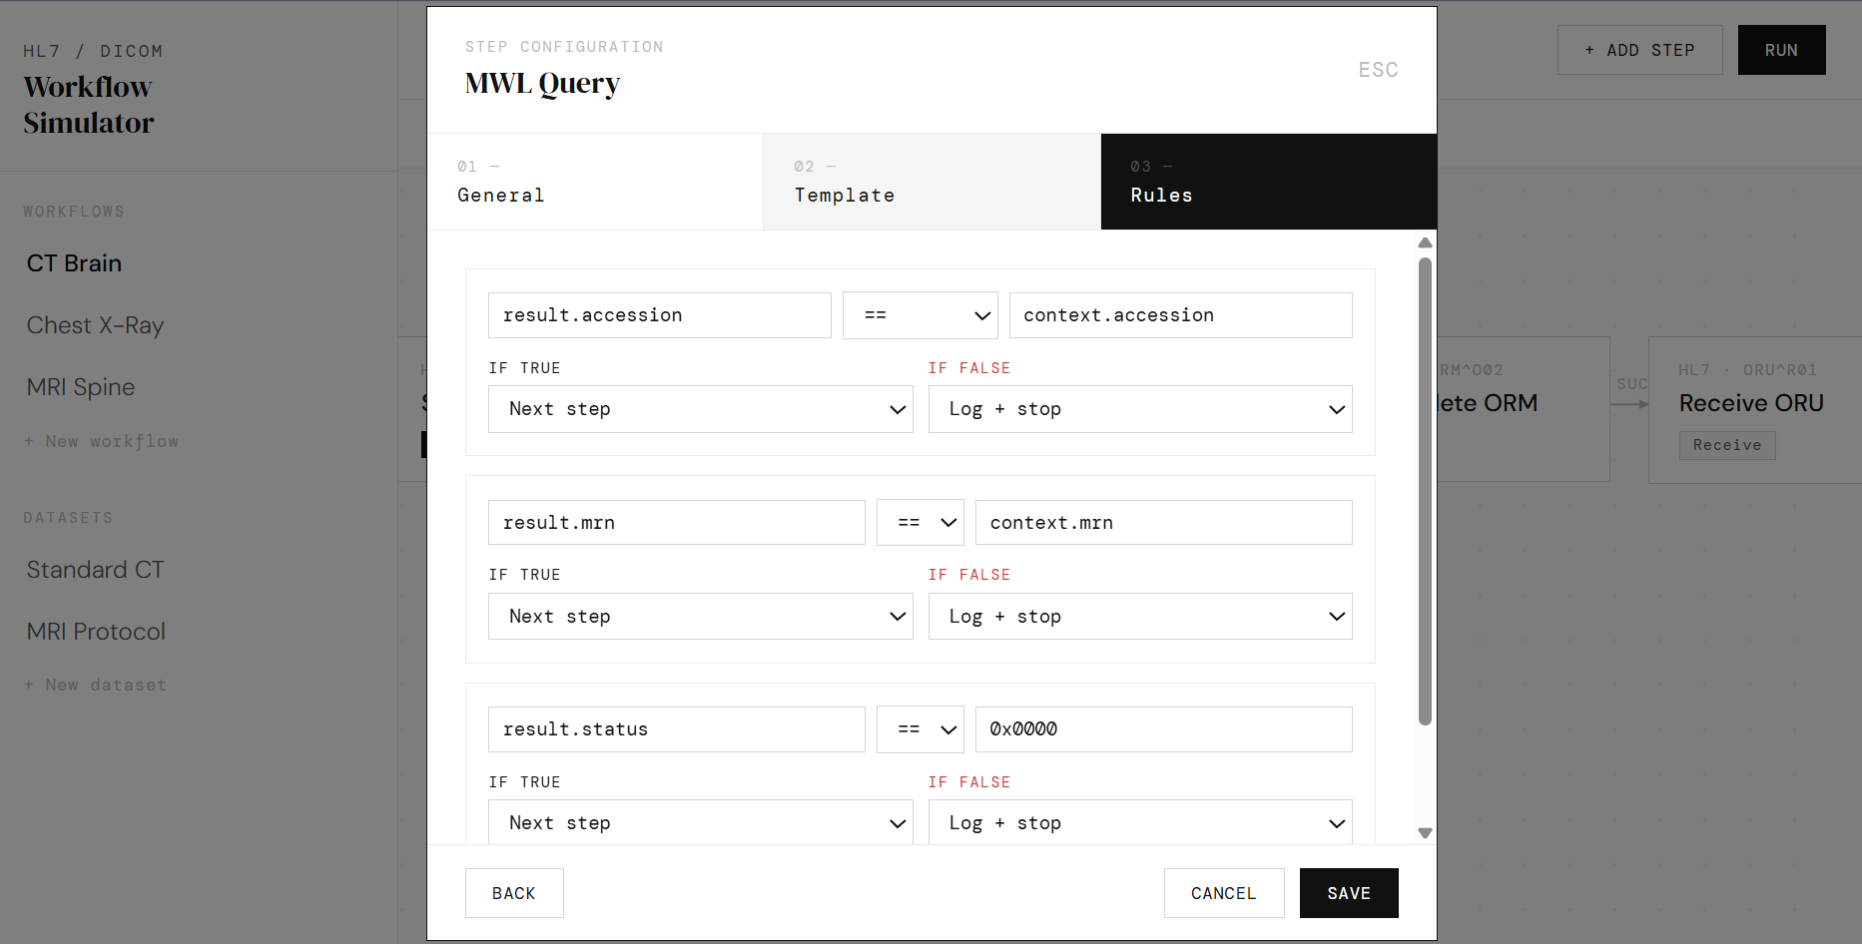Create a new dataset
The height and width of the screenshot is (944, 1862).
[x=95, y=685]
